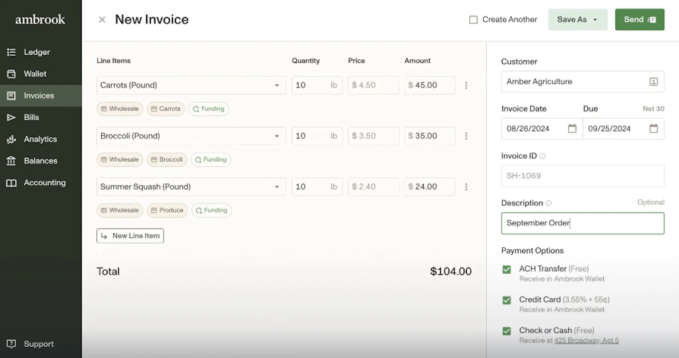This screenshot has width=679, height=358.
Task: Open Wallet in the sidebar
Action: [41, 74]
